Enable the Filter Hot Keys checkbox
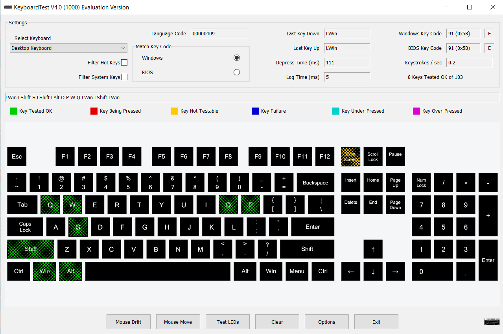The width and height of the screenshot is (503, 334). (124, 62)
